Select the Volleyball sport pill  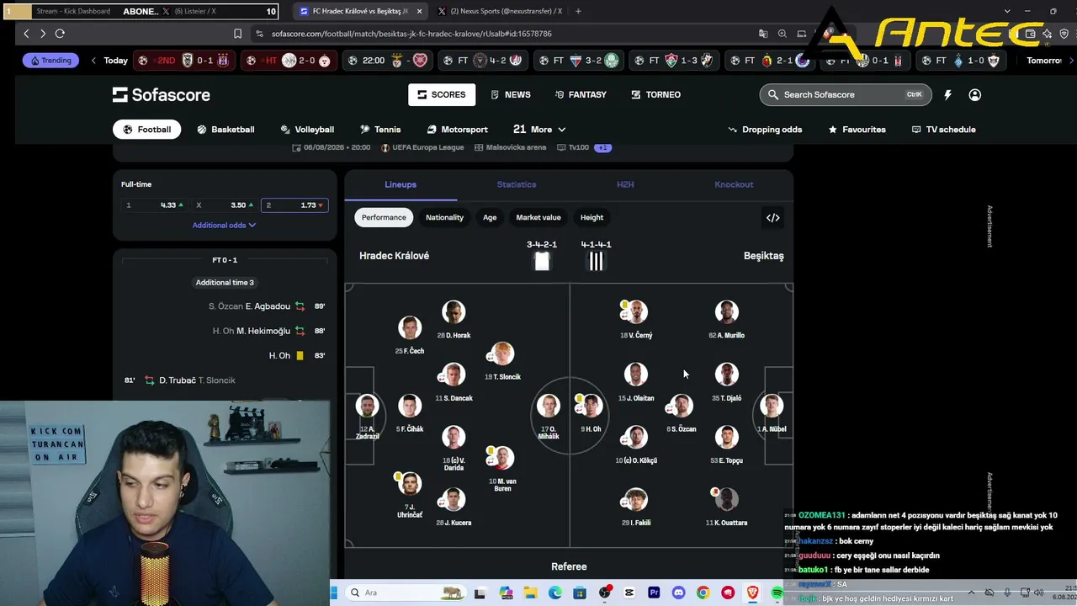pyautogui.click(x=307, y=130)
